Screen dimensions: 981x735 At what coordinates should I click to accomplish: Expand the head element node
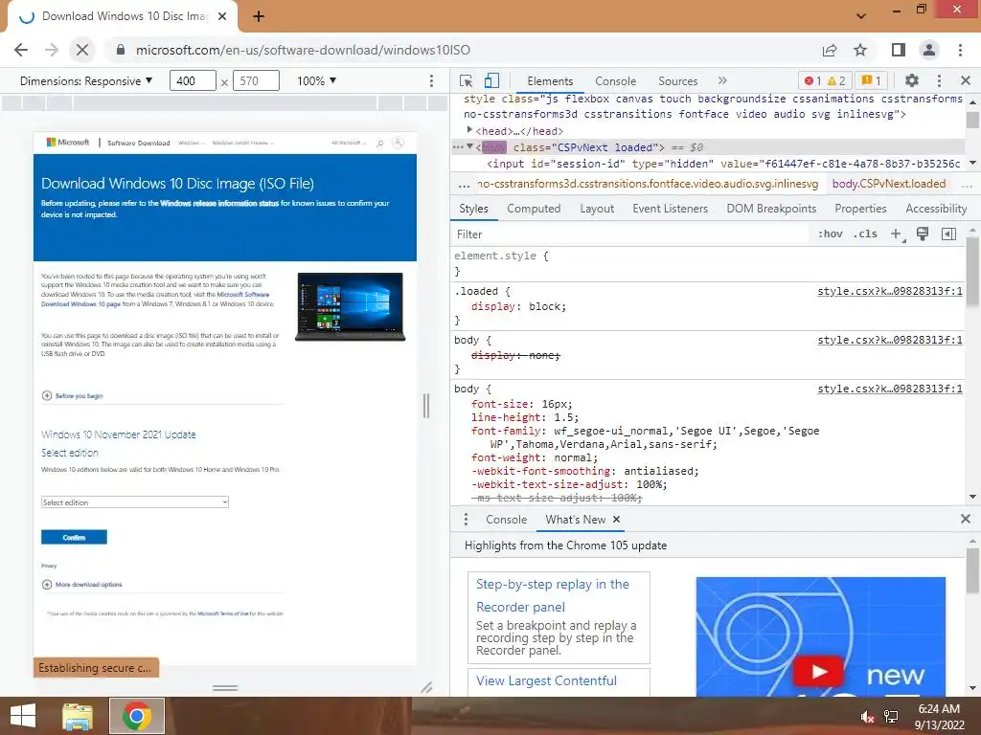coord(469,130)
